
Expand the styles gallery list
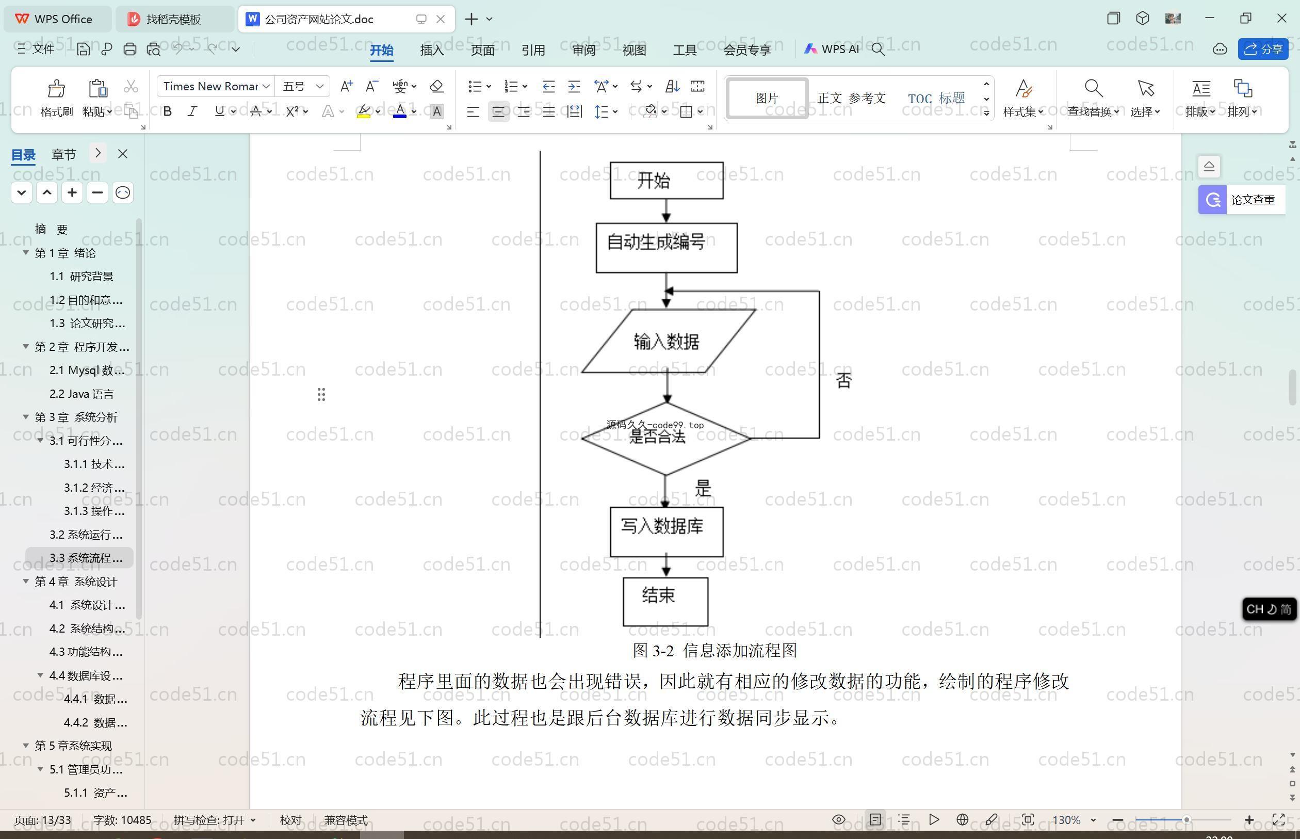(987, 113)
